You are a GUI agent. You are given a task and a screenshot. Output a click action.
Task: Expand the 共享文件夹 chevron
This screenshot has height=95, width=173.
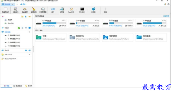coord(30,55)
